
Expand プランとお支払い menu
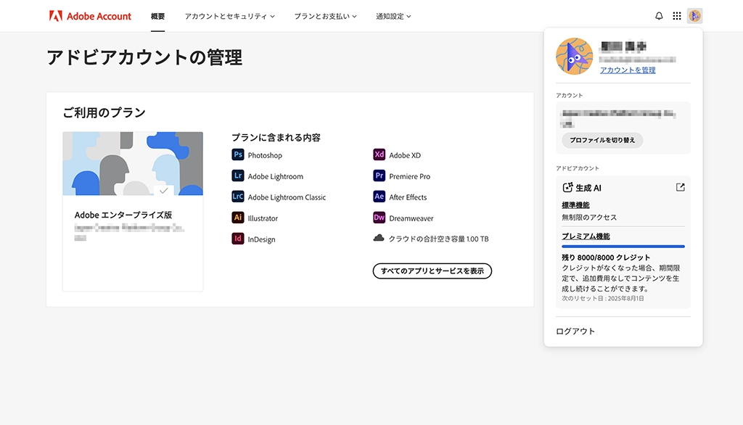326,16
